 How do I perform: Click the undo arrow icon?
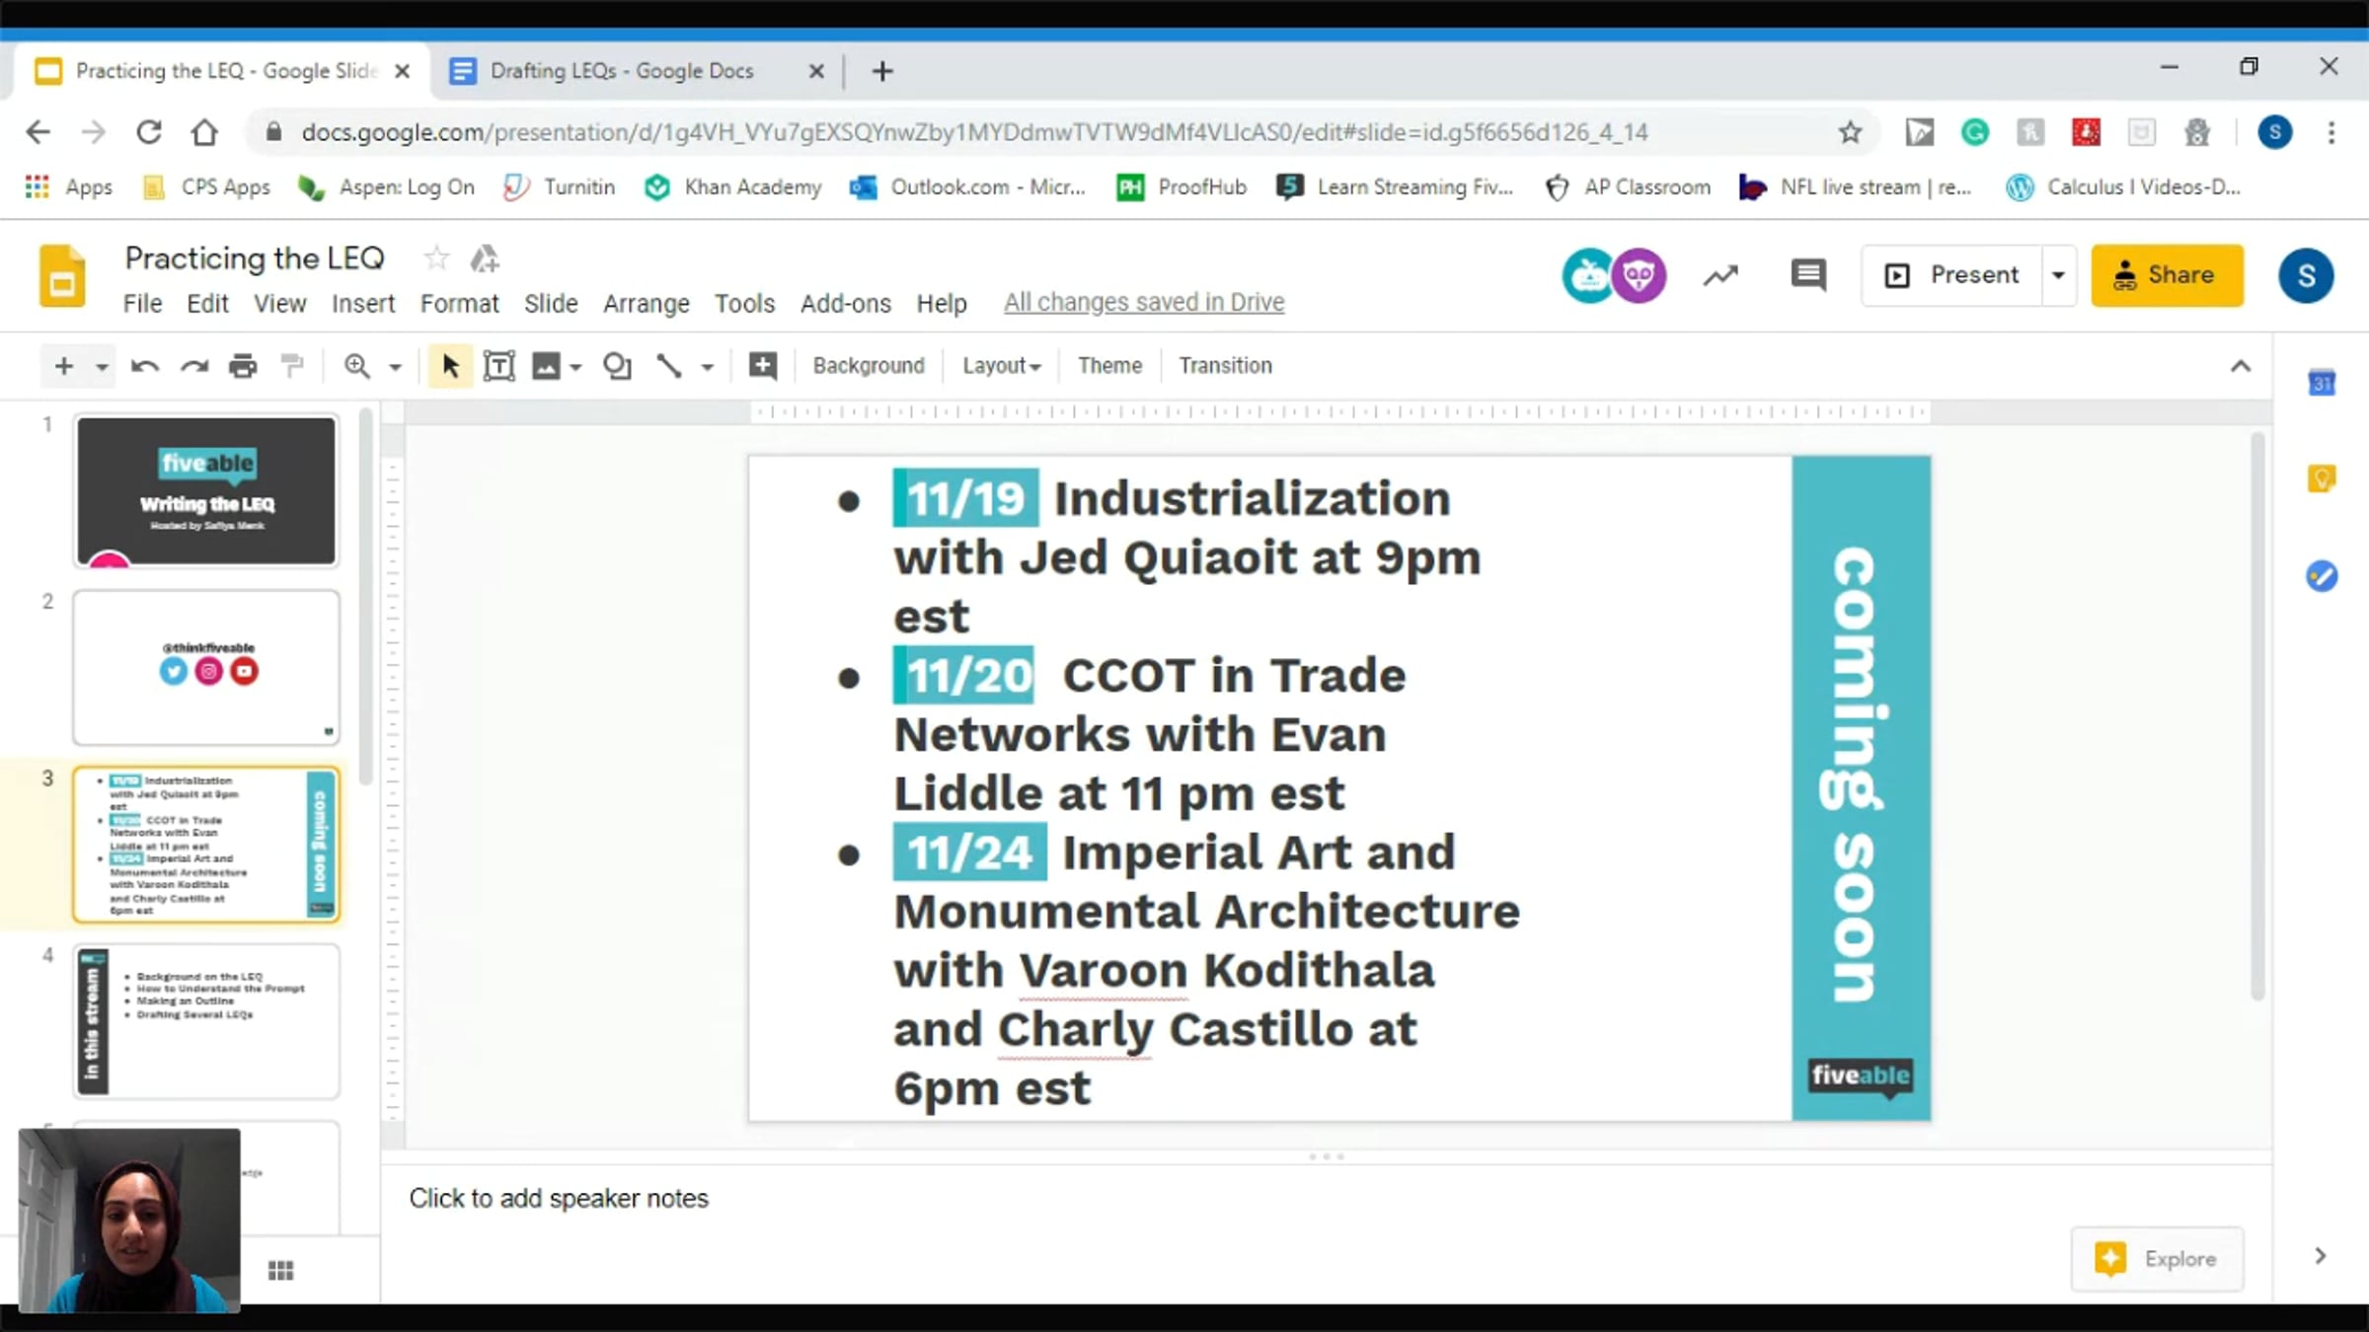tap(145, 366)
